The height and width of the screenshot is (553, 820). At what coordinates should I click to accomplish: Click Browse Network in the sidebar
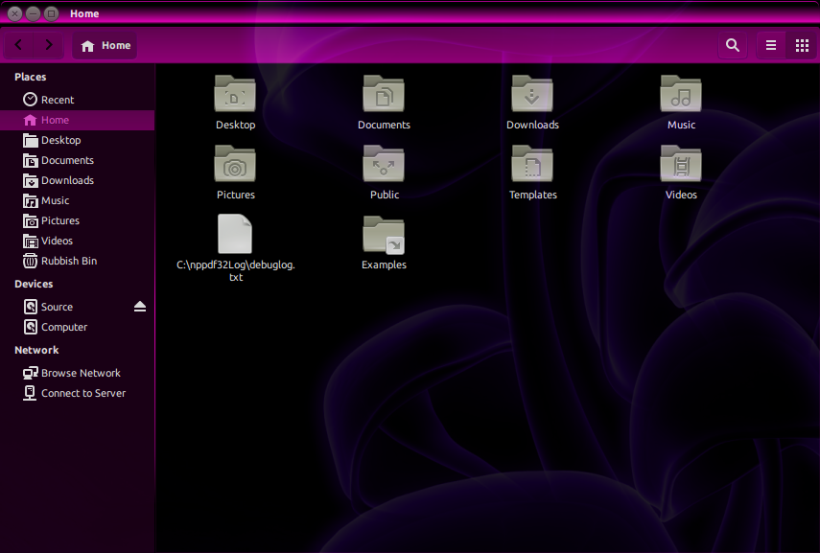78,373
